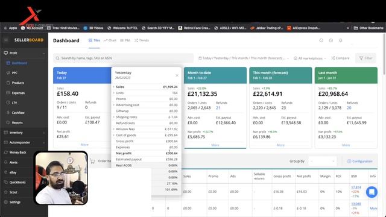Image resolution: width=386 pixels, height=217 pixels.
Task: Click refunds value 20 in Last month
Action: (349, 108)
